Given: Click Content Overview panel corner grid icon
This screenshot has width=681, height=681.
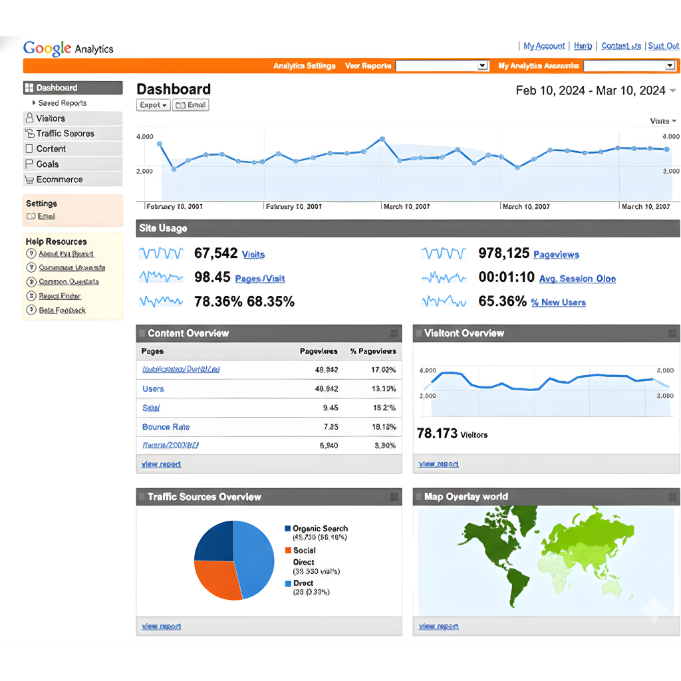Looking at the screenshot, I should (x=394, y=334).
